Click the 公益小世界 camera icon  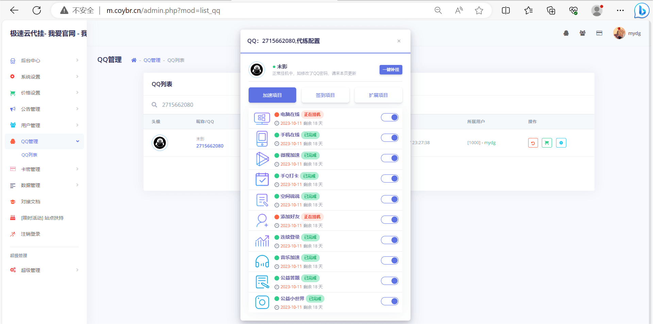pos(262,302)
